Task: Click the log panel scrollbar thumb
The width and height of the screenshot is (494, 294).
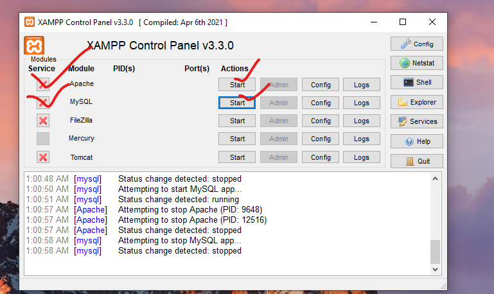Action: tap(435, 252)
